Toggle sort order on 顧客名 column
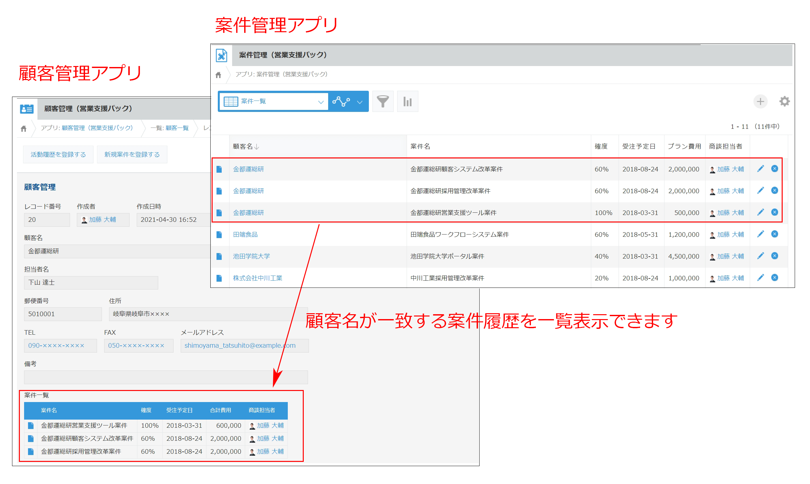 click(257, 146)
